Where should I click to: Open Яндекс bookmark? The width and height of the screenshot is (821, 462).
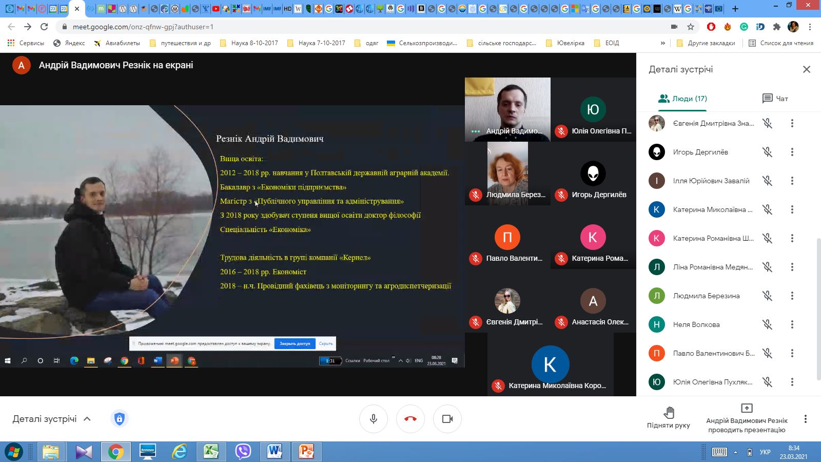(69, 43)
